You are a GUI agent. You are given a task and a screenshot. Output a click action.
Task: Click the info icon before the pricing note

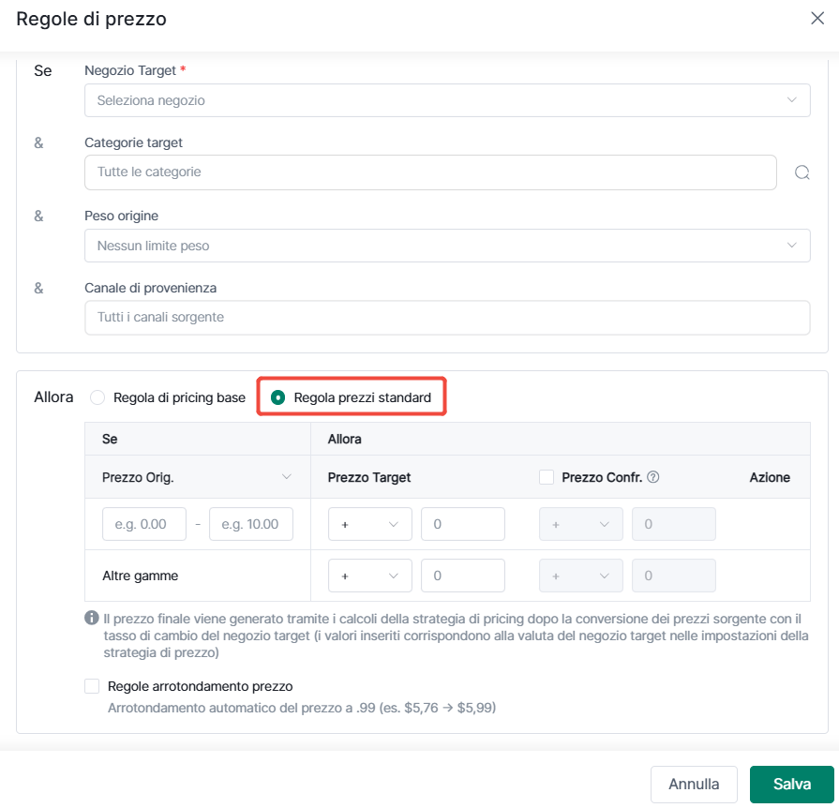pos(92,618)
